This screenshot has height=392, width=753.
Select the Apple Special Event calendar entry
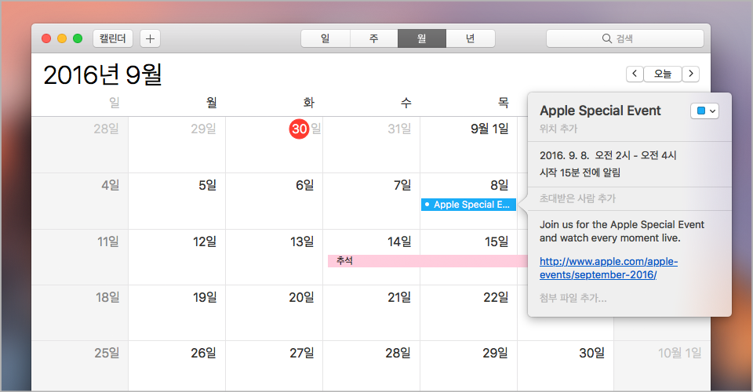coord(469,205)
